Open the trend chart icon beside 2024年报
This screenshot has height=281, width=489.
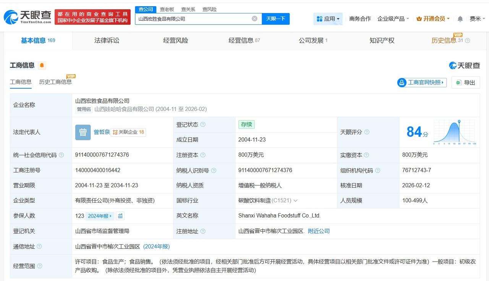(120, 216)
